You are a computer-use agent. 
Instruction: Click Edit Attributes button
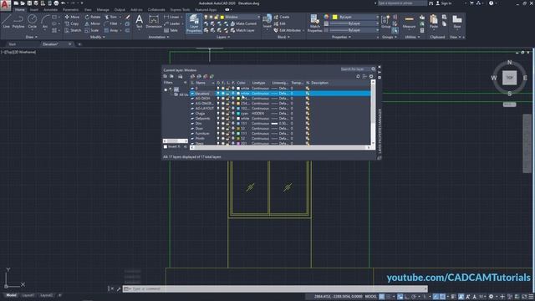288,30
